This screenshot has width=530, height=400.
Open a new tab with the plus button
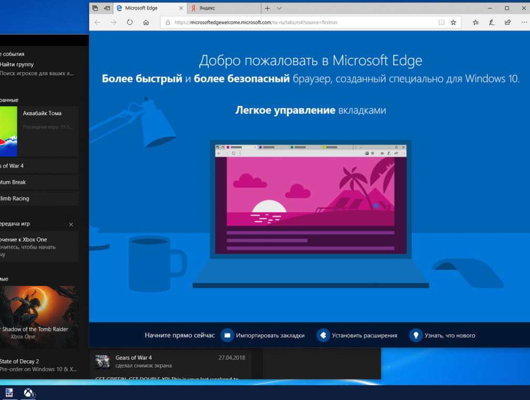coord(268,8)
